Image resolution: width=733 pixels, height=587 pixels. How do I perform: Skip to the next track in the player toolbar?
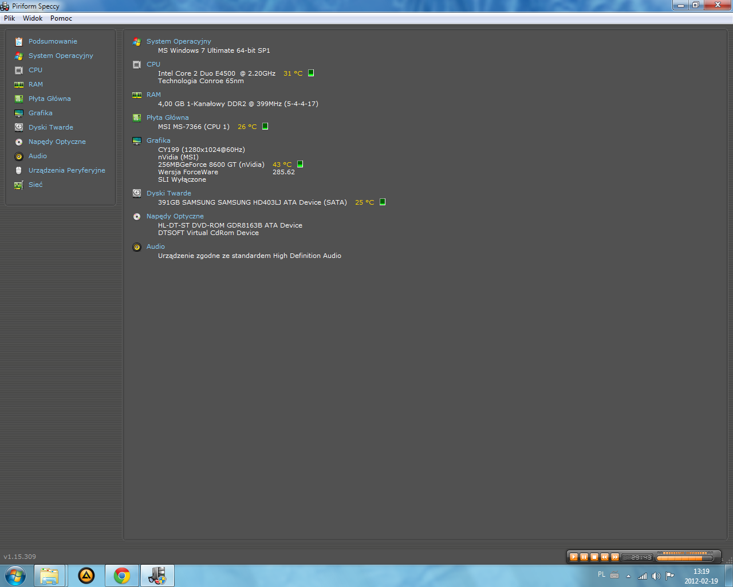tap(615, 557)
